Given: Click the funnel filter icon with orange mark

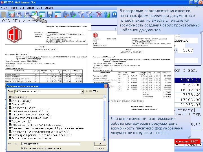Looking at the screenshot, I should pos(81,14).
